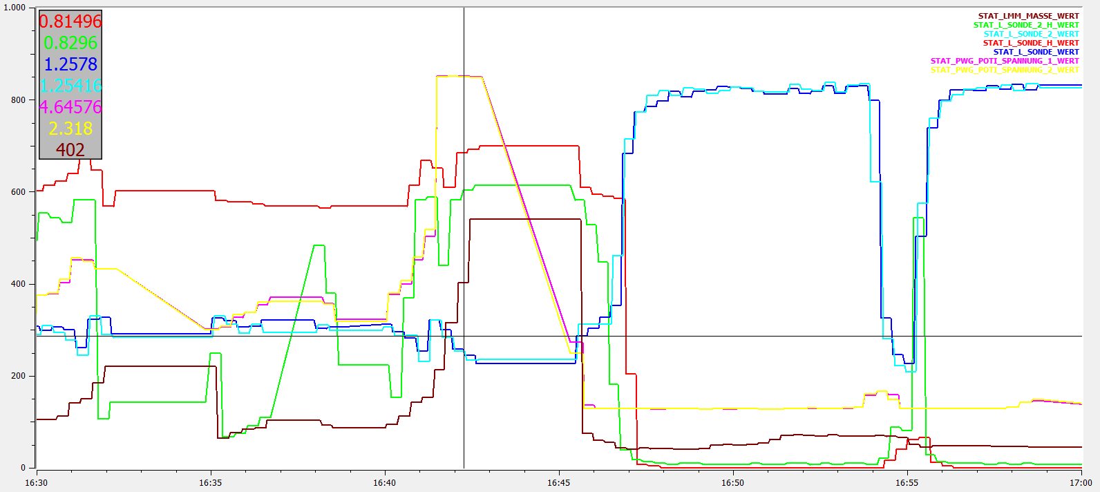Click the 17:00 end time label

click(x=1081, y=482)
